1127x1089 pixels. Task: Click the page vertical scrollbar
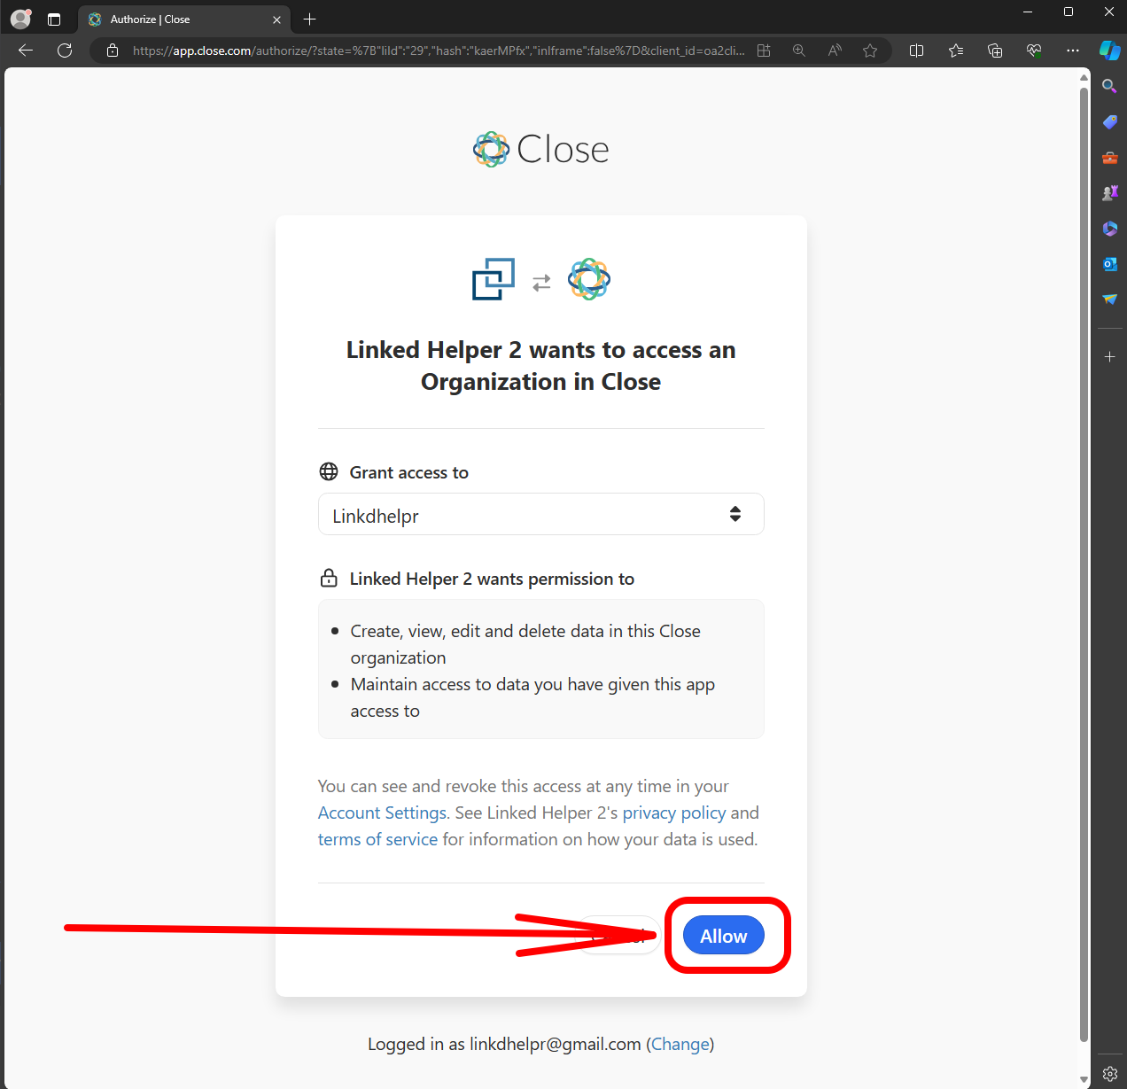coord(1084,567)
